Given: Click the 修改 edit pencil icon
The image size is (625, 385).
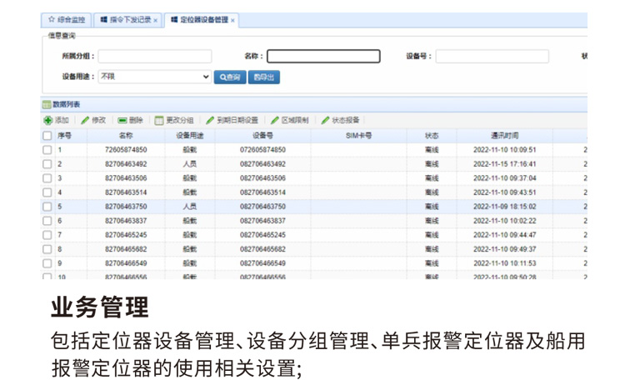Looking at the screenshot, I should pos(85,120).
